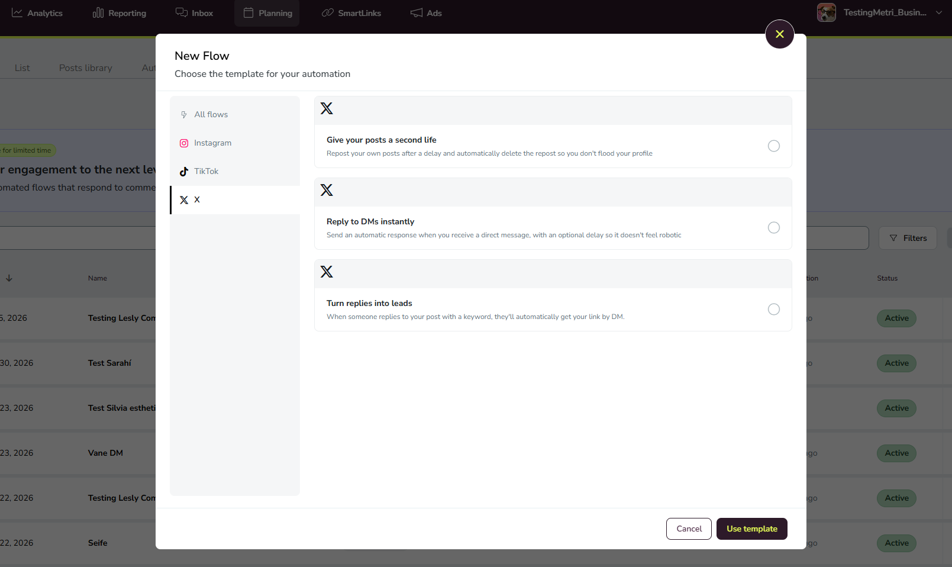Switch to the Posts library tab
This screenshot has height=567, width=952.
pyautogui.click(x=86, y=68)
